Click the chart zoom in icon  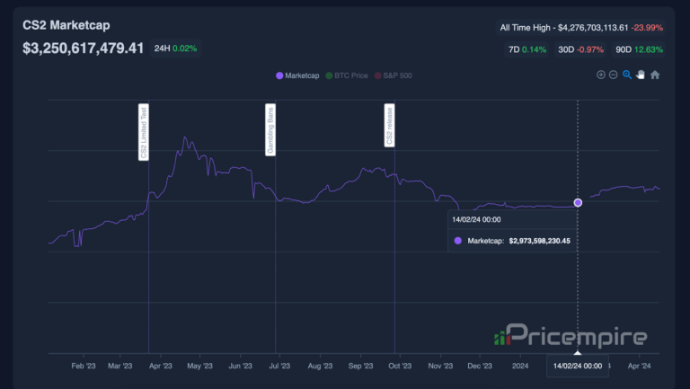pos(601,75)
